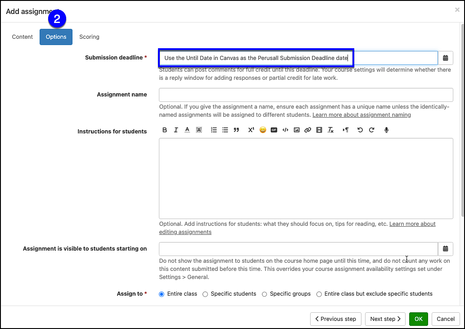Insert a video into instructions
Image resolution: width=465 pixels, height=329 pixels.
point(319,130)
